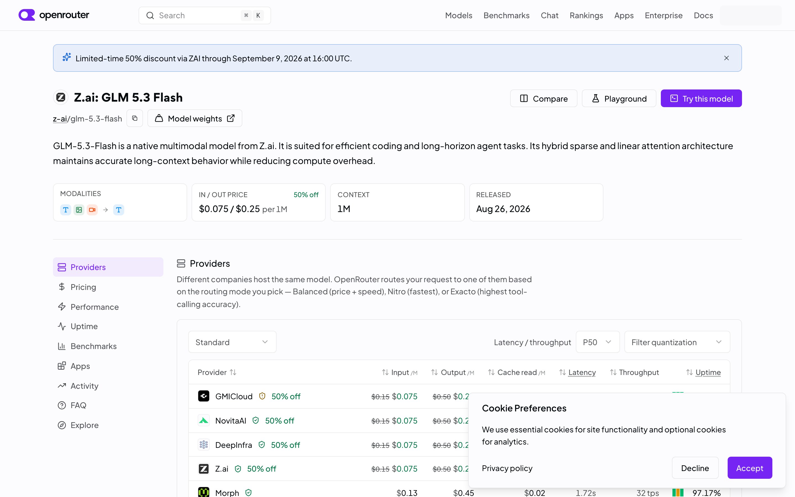Click the text output modality icon
Image resolution: width=795 pixels, height=497 pixels.
[x=119, y=210]
